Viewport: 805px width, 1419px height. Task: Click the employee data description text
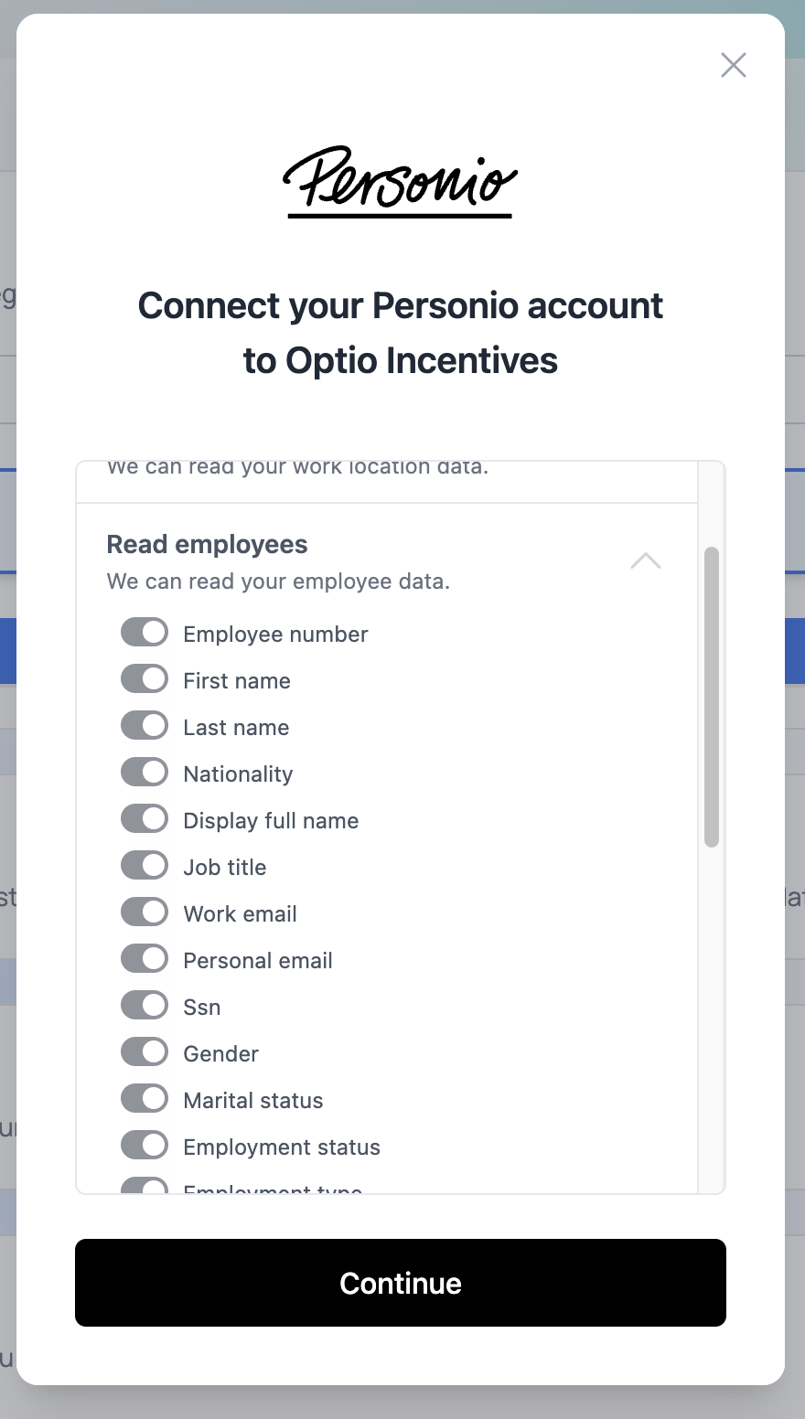[278, 581]
